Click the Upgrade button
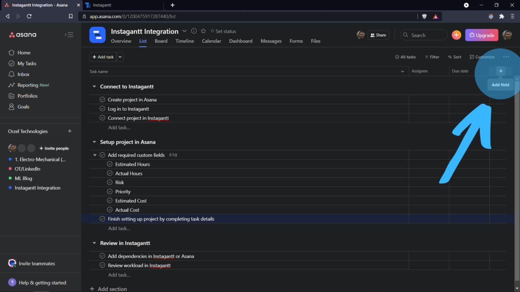This screenshot has width=520, height=292. (x=481, y=35)
